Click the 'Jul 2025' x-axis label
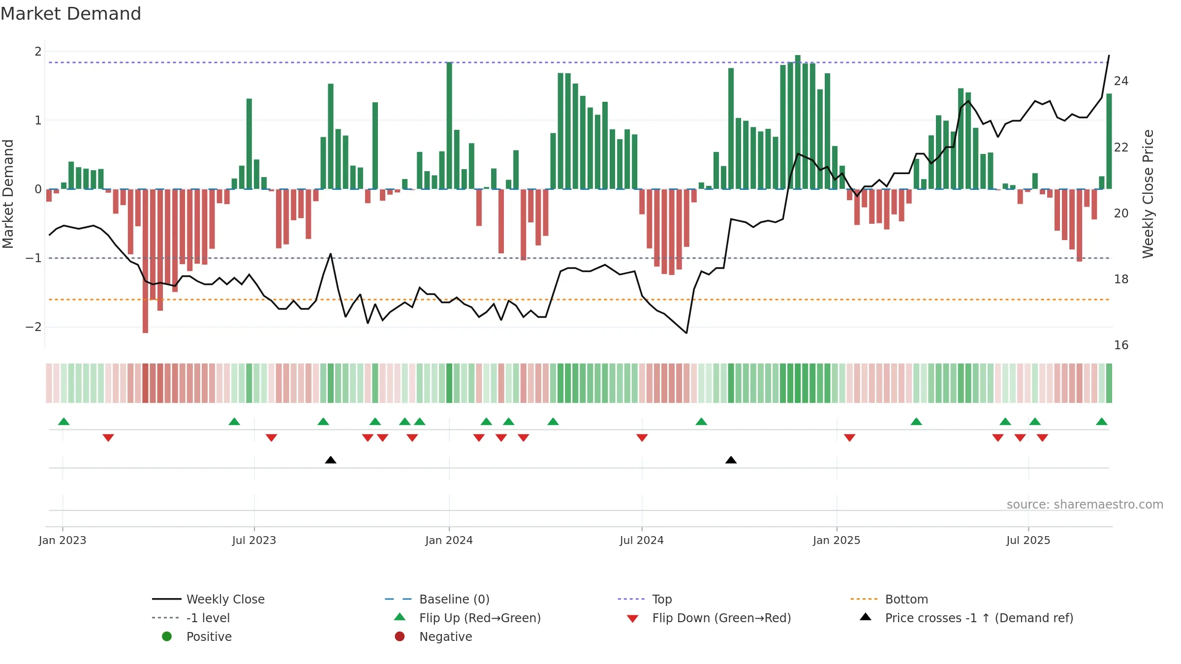Viewport: 1181px width, 664px height. [x=1028, y=540]
